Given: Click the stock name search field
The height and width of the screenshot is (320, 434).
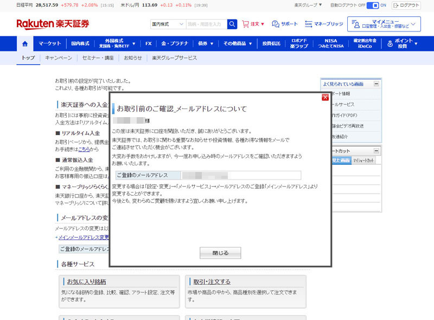Looking at the screenshot, I should click(206, 24).
